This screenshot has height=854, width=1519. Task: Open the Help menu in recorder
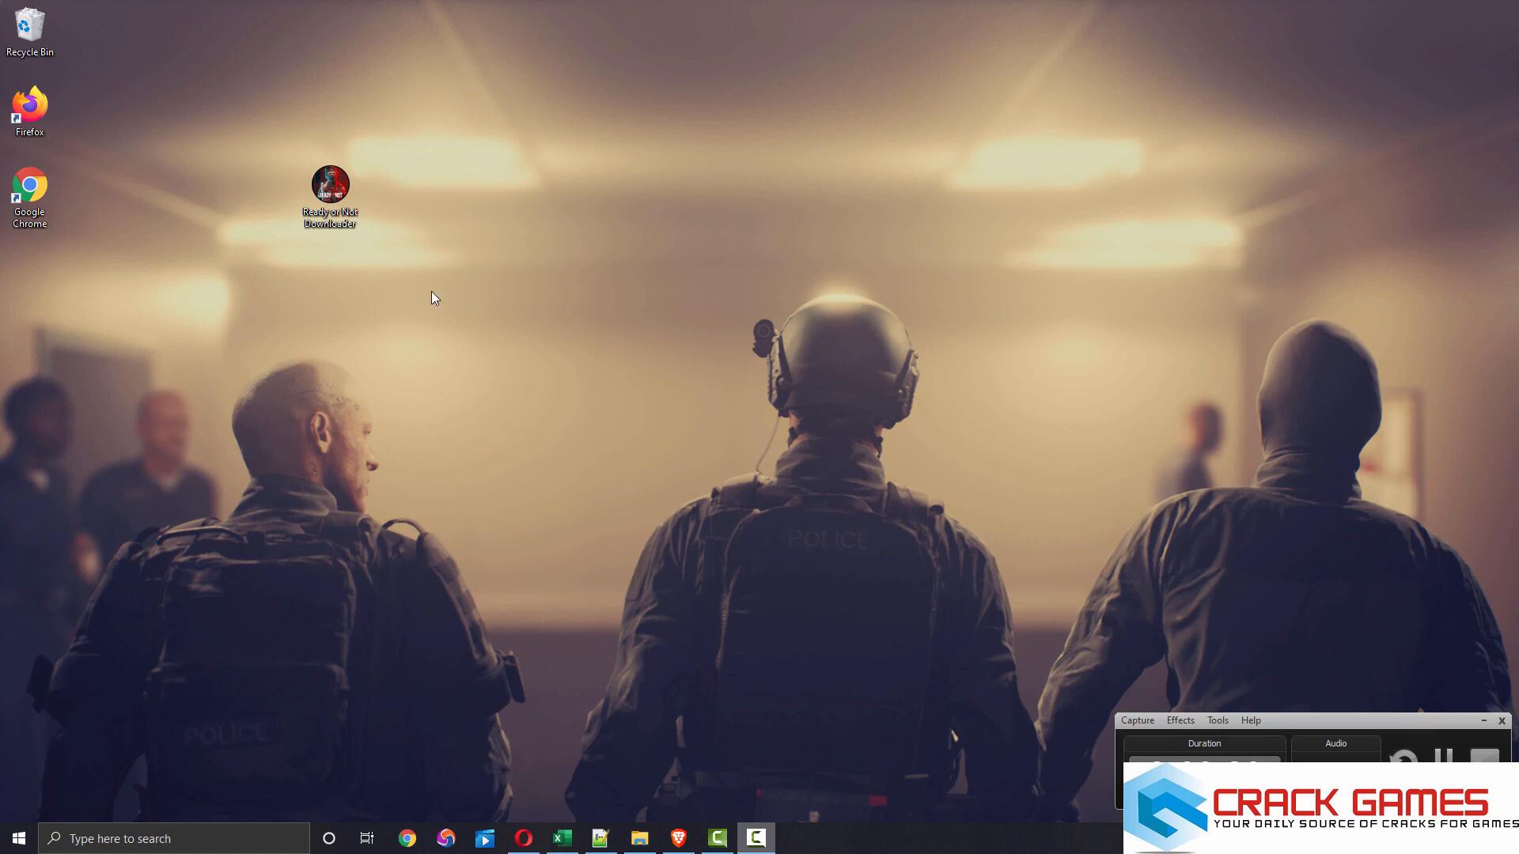pyautogui.click(x=1250, y=720)
